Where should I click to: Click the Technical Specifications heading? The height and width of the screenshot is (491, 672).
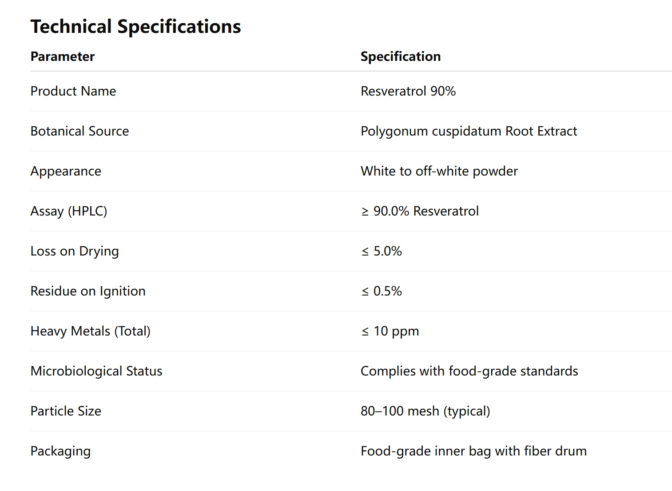135,27
